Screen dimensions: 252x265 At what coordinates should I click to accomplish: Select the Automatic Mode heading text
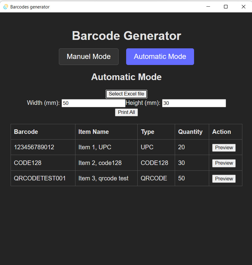point(126,77)
